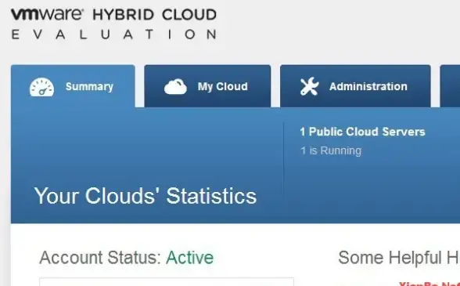Click the wrench and screwdriver Administration icon
Image resolution: width=460 pixels, height=286 pixels.
click(310, 86)
